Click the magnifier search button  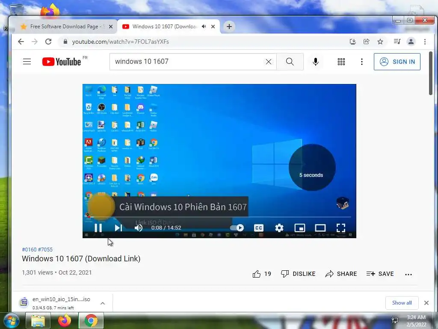pyautogui.click(x=290, y=62)
